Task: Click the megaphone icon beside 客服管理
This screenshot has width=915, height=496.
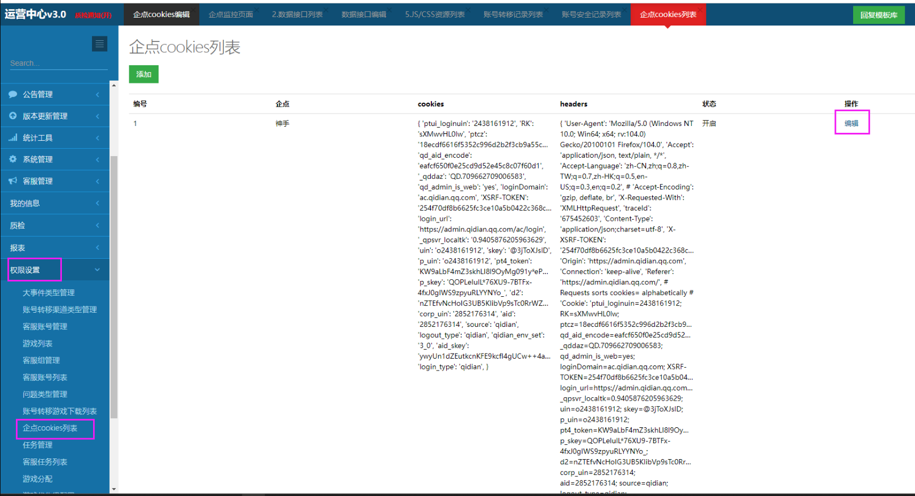Action: coord(13,181)
